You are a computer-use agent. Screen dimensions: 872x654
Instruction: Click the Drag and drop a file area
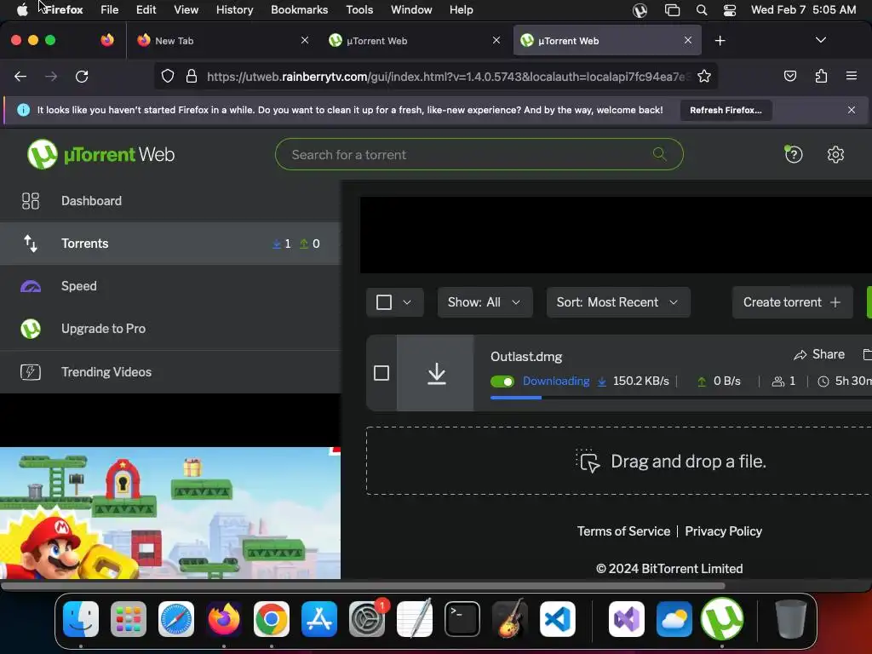pyautogui.click(x=618, y=461)
